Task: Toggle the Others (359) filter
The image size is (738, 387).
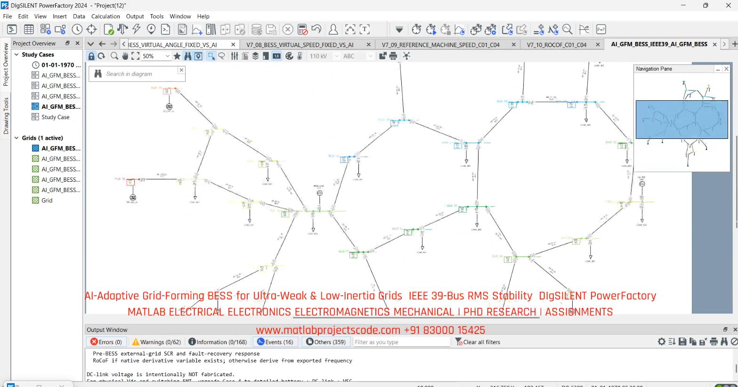Action: click(326, 342)
